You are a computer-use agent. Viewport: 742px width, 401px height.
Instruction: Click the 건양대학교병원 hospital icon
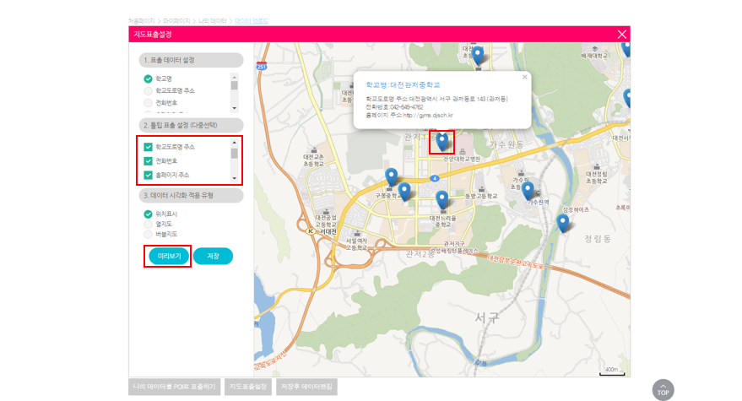coord(463,152)
